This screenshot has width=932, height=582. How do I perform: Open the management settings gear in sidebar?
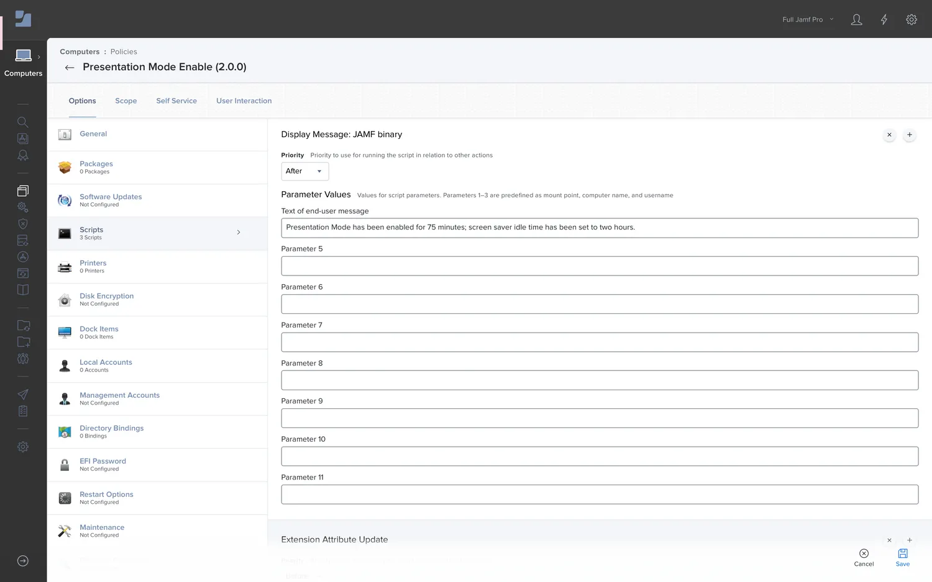(x=23, y=447)
